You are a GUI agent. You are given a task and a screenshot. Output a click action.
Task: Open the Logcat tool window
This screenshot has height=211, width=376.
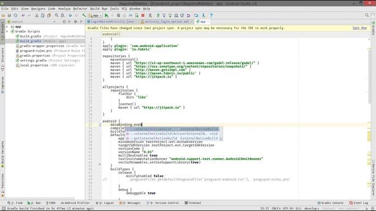[x=105, y=203]
